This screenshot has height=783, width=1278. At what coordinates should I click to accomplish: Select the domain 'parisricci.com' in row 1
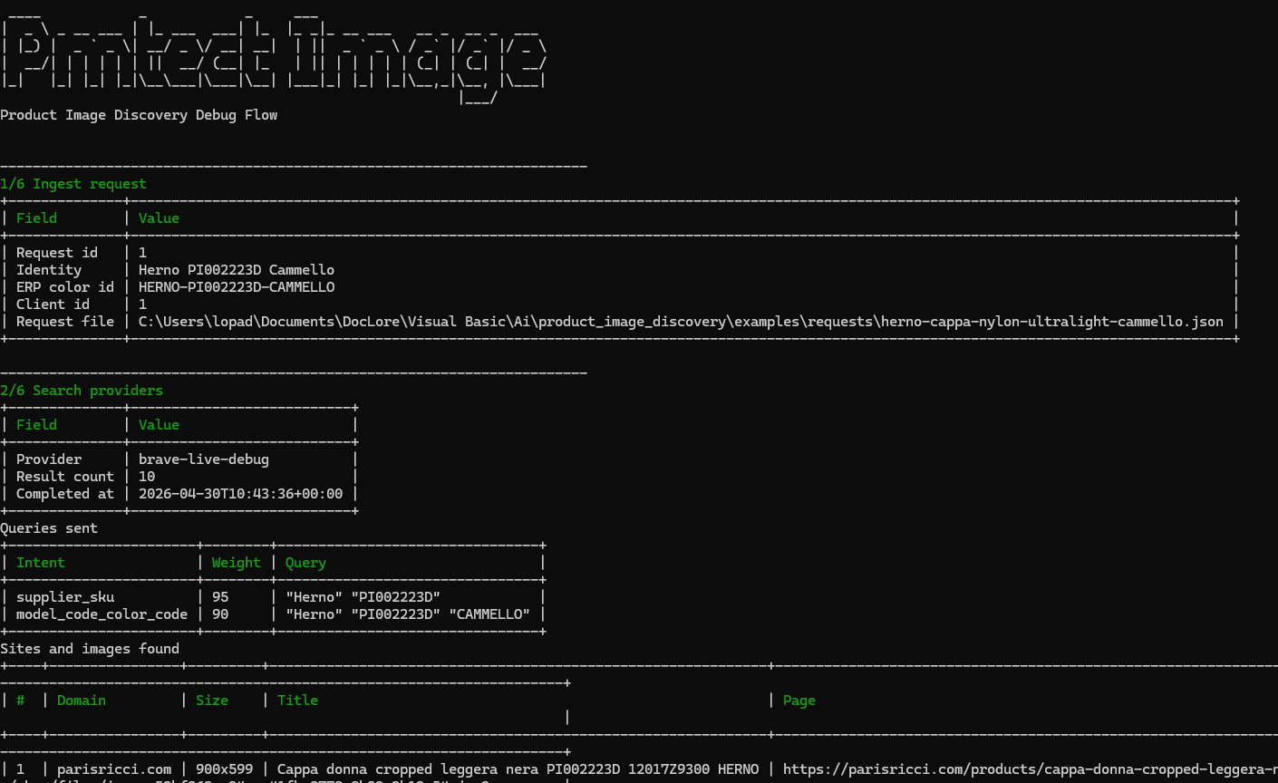[114, 769]
